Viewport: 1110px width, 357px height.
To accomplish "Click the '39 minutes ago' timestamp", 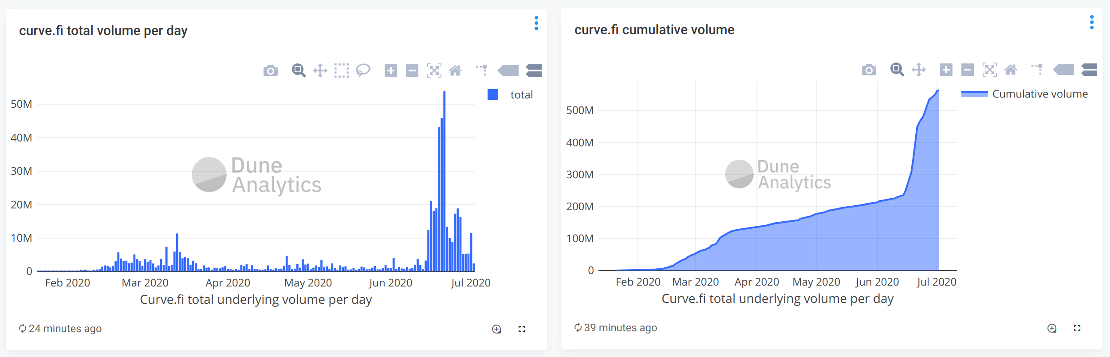I will tap(621, 328).
